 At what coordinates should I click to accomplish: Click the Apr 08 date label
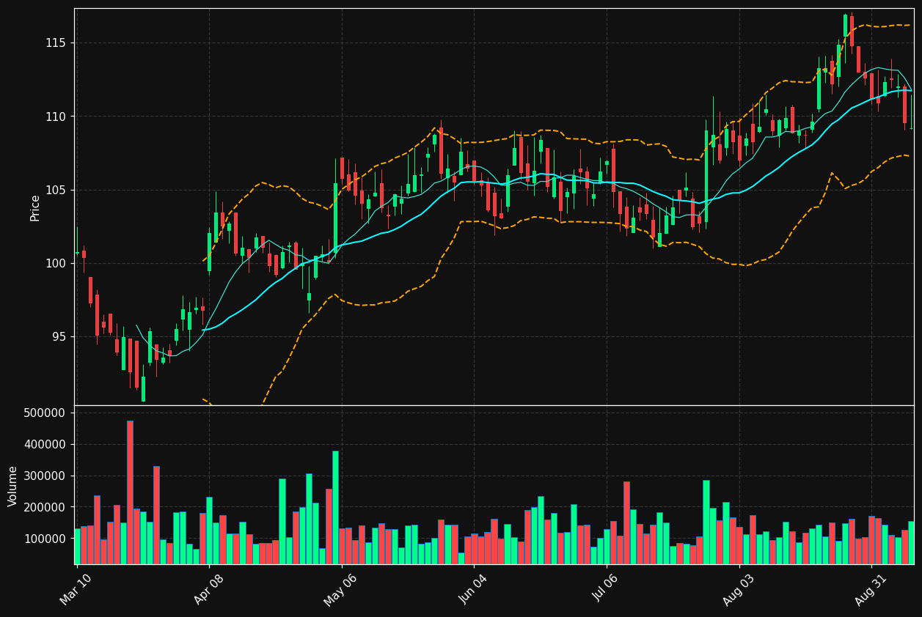tap(208, 588)
